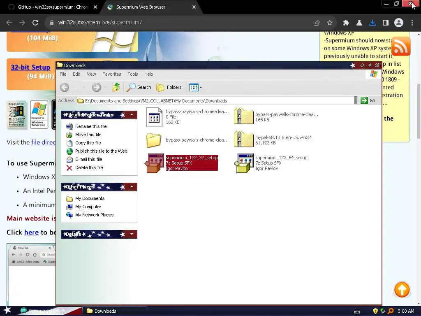The image size is (421, 316).
Task: Go up one folder level in Explorer
Action: (x=116, y=87)
